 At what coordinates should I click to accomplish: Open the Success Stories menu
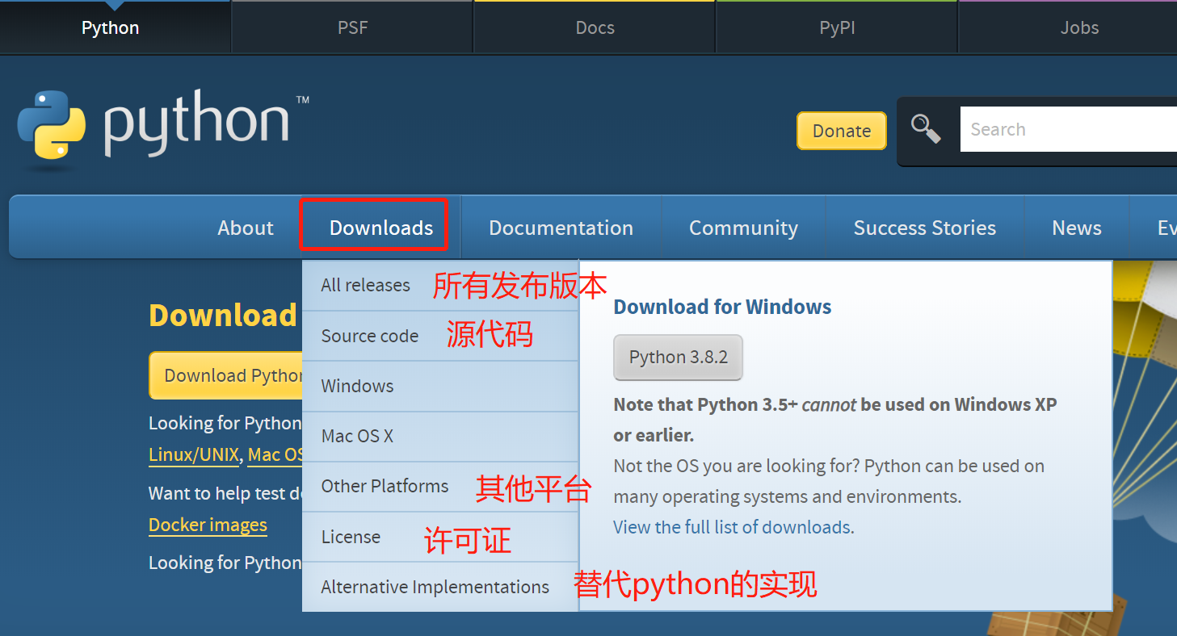925,228
